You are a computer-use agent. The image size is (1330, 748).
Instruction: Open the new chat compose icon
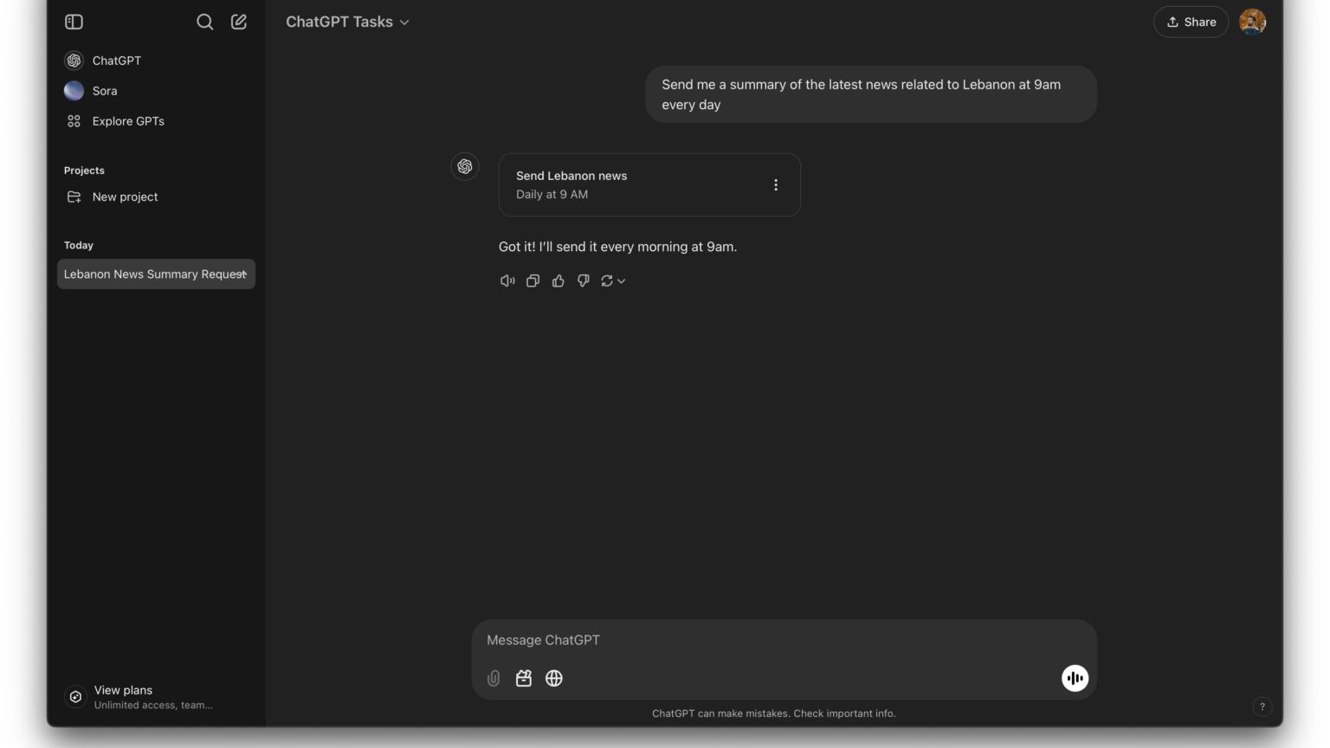[x=239, y=22]
